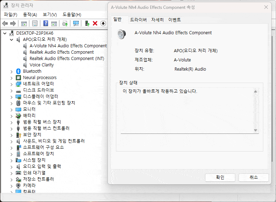
Task: Click the properties sheet toolbar icon
Action: 35,23
